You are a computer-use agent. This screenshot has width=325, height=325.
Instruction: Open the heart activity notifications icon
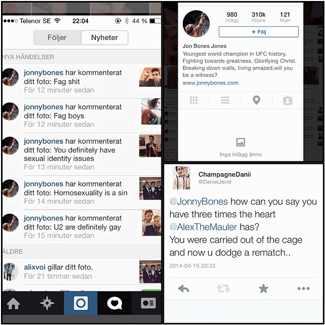[114, 303]
